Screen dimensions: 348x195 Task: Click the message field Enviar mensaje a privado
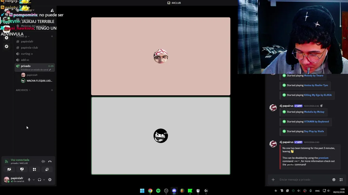(304, 180)
